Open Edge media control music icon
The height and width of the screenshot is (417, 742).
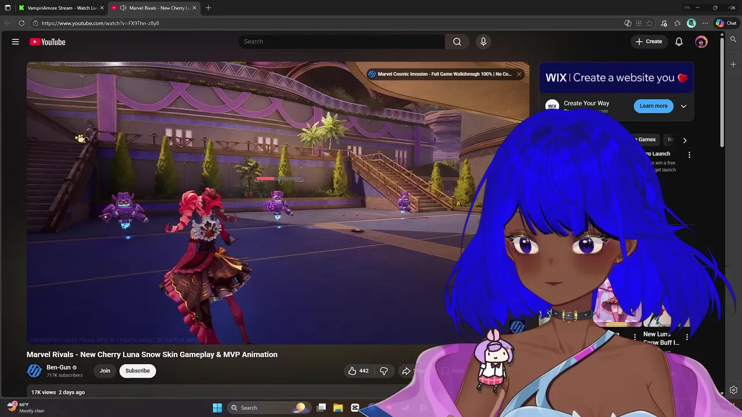(664, 23)
